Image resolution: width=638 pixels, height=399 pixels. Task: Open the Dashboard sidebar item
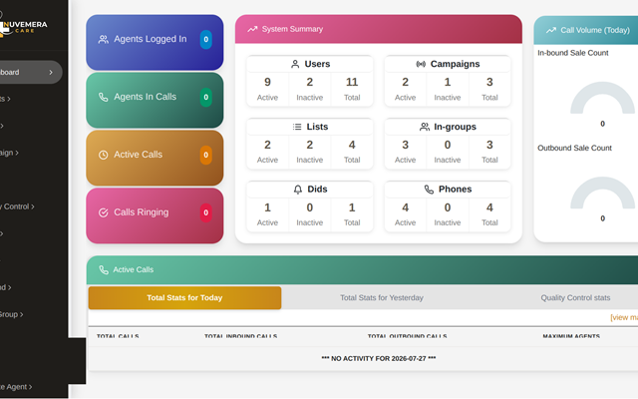point(29,73)
